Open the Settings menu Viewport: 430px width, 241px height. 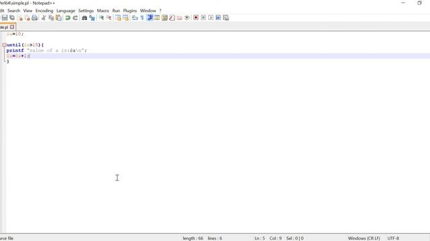(86, 11)
